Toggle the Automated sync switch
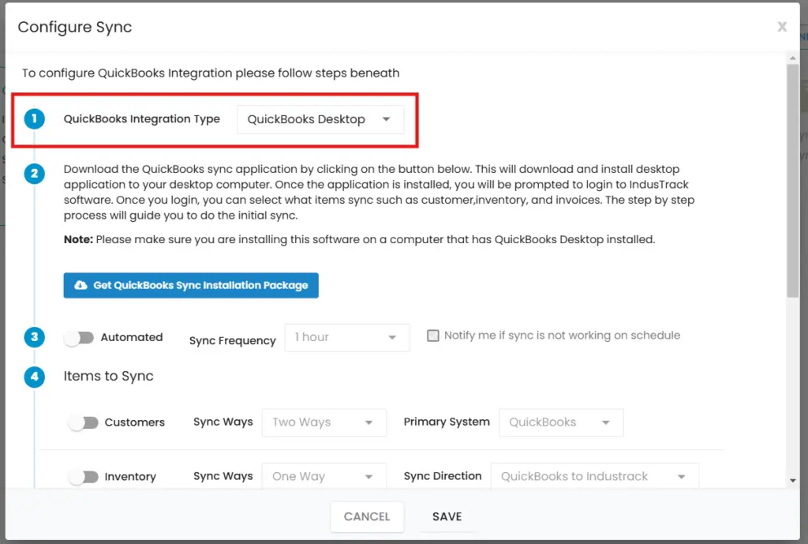Screen dimensions: 808x544 tap(80, 338)
